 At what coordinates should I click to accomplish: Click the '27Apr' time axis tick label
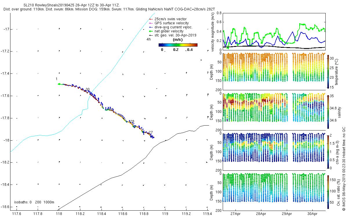coord(235,214)
